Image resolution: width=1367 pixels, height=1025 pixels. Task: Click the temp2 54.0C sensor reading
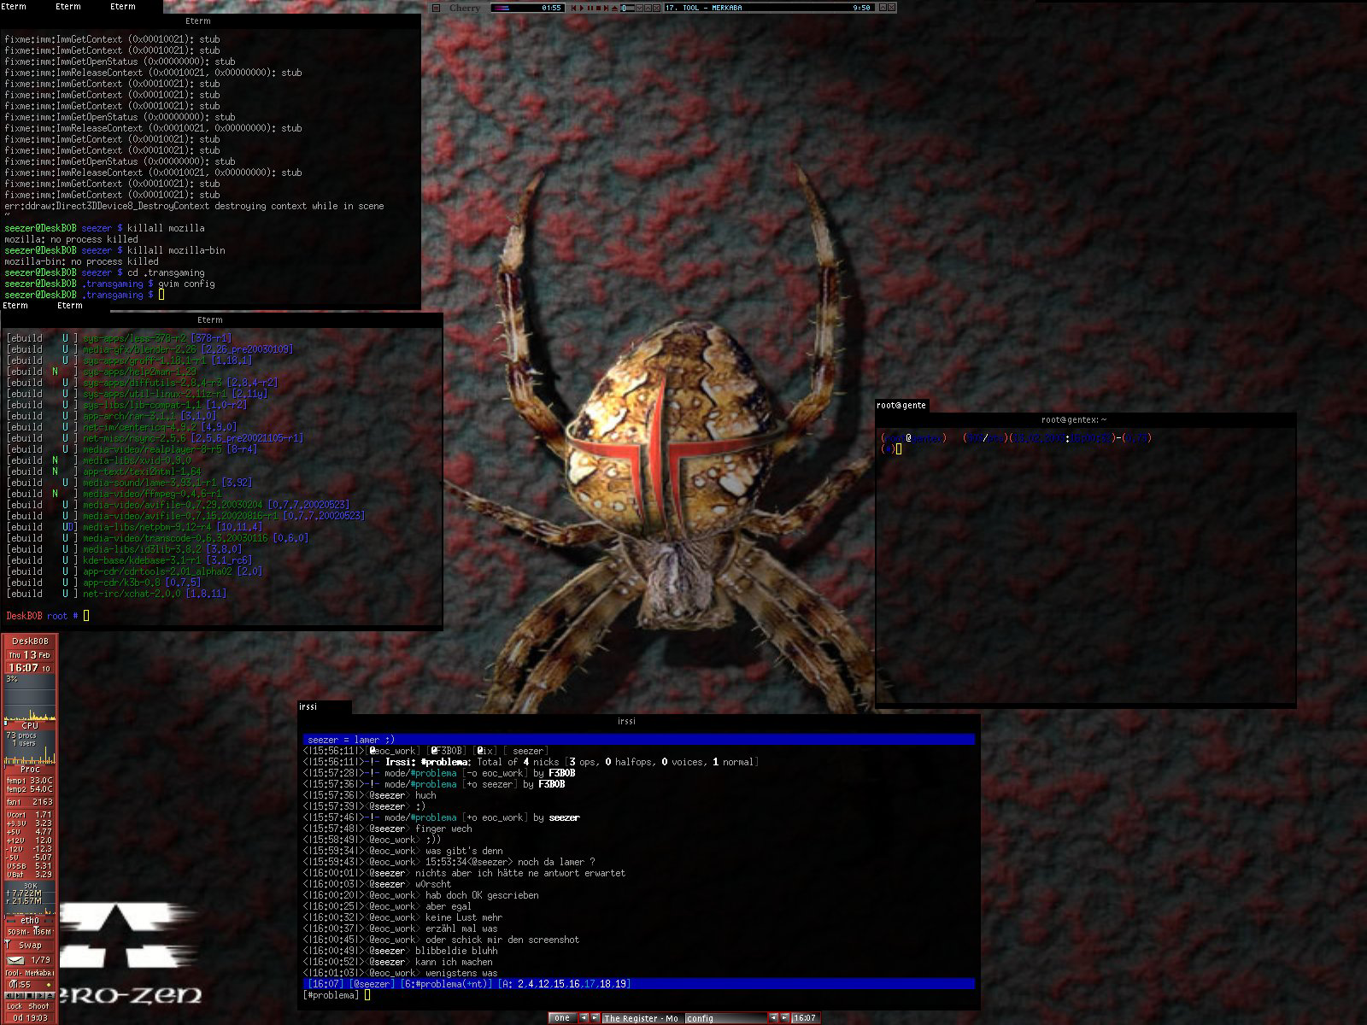pos(30,790)
